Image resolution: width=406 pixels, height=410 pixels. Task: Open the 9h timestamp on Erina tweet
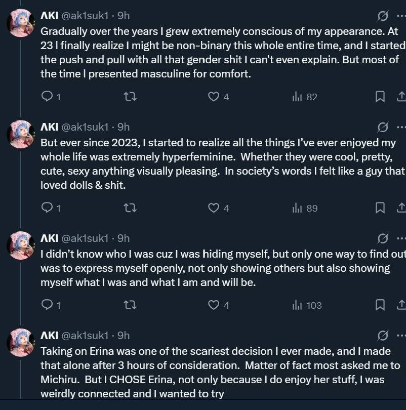click(x=124, y=335)
